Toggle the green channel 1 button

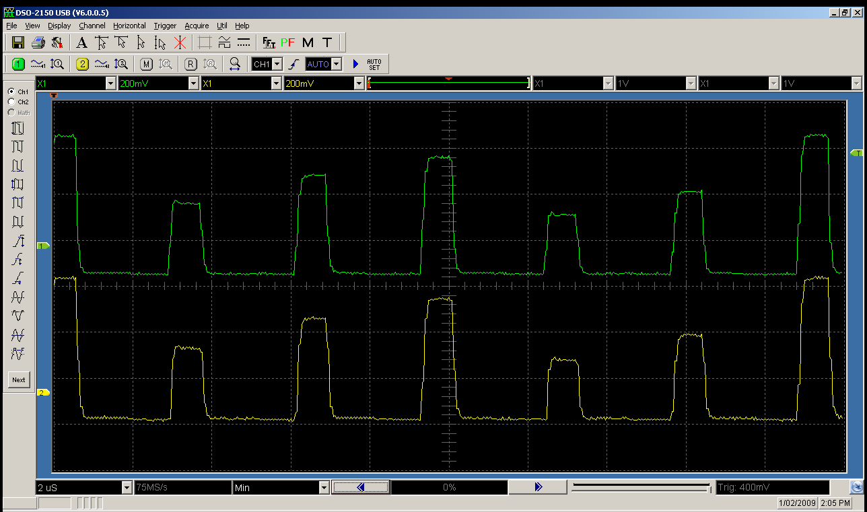[18, 64]
